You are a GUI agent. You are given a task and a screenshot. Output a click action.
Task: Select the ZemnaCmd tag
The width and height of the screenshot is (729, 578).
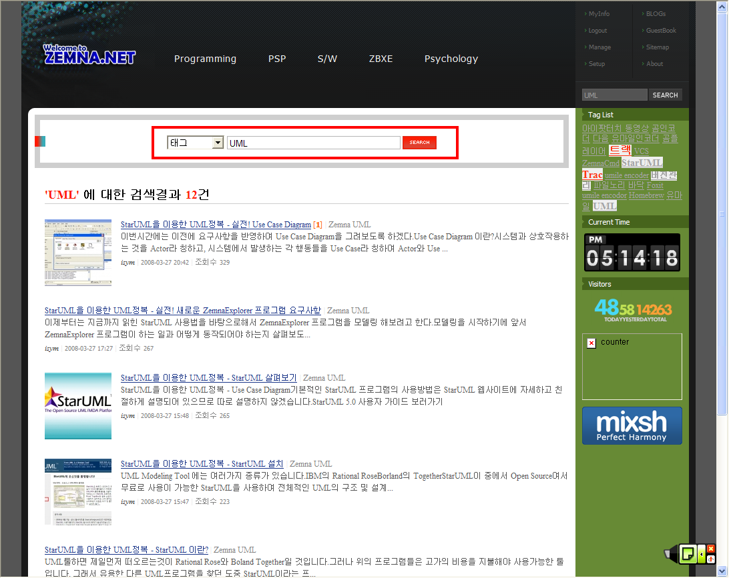point(601,163)
